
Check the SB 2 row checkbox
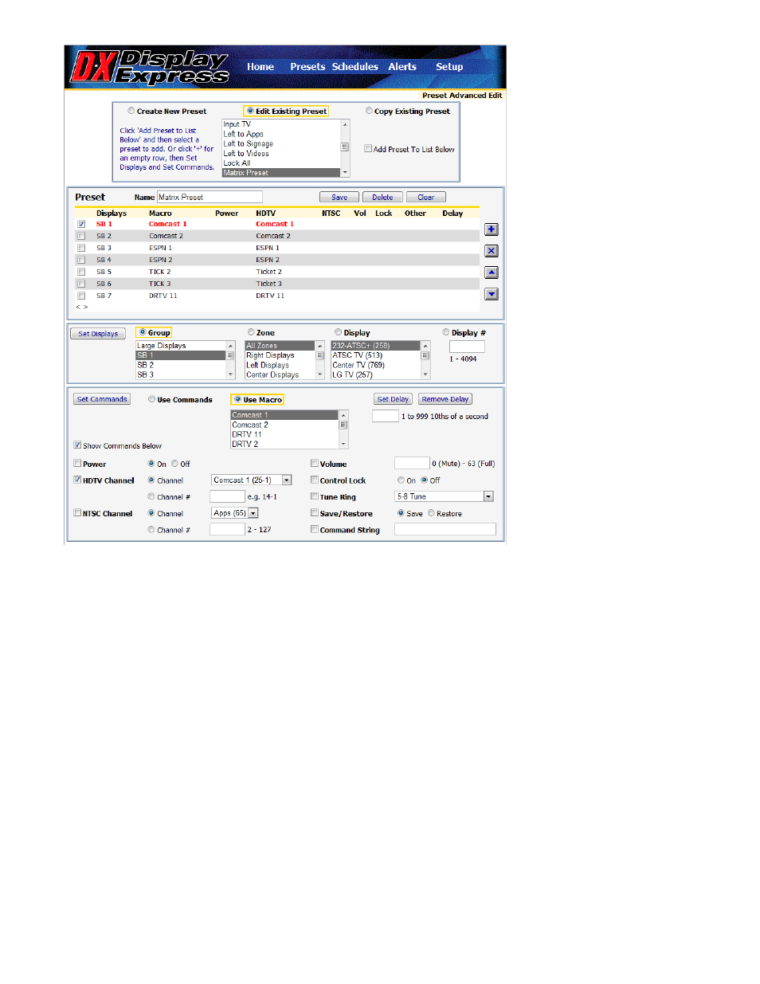[81, 236]
